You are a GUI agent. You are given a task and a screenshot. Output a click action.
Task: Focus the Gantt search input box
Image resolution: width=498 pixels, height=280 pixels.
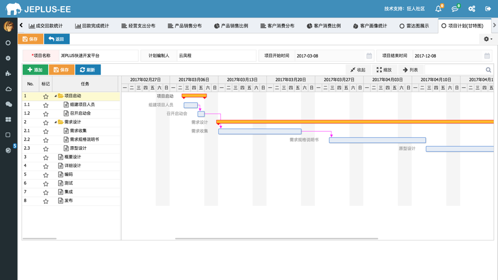coord(454,70)
